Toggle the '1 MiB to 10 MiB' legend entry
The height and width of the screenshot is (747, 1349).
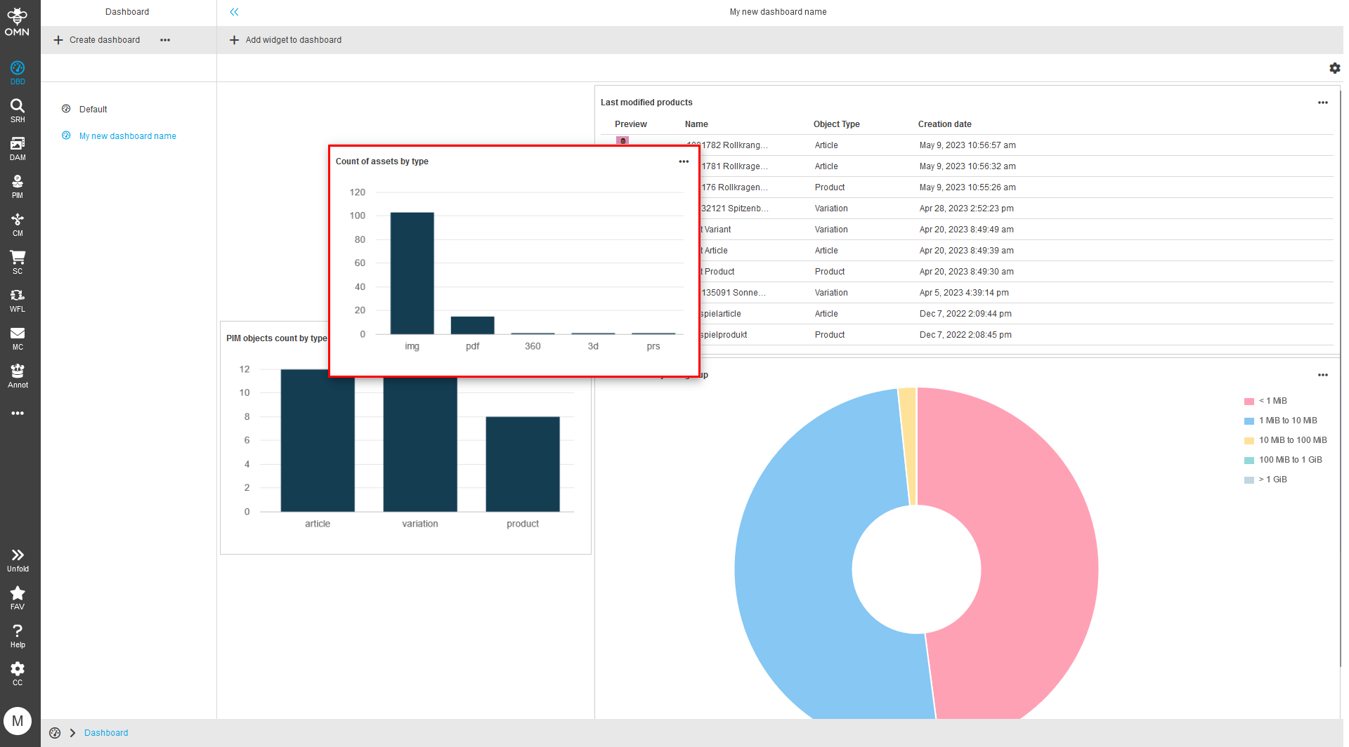point(1286,421)
